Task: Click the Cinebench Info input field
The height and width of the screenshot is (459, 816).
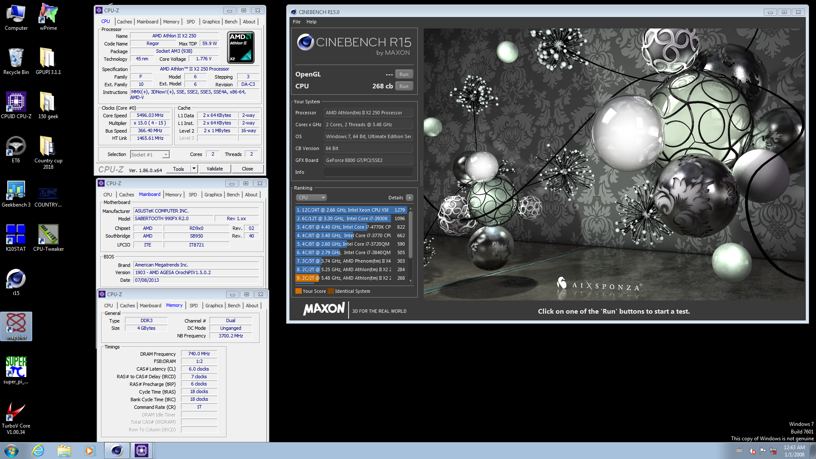Action: click(368, 172)
